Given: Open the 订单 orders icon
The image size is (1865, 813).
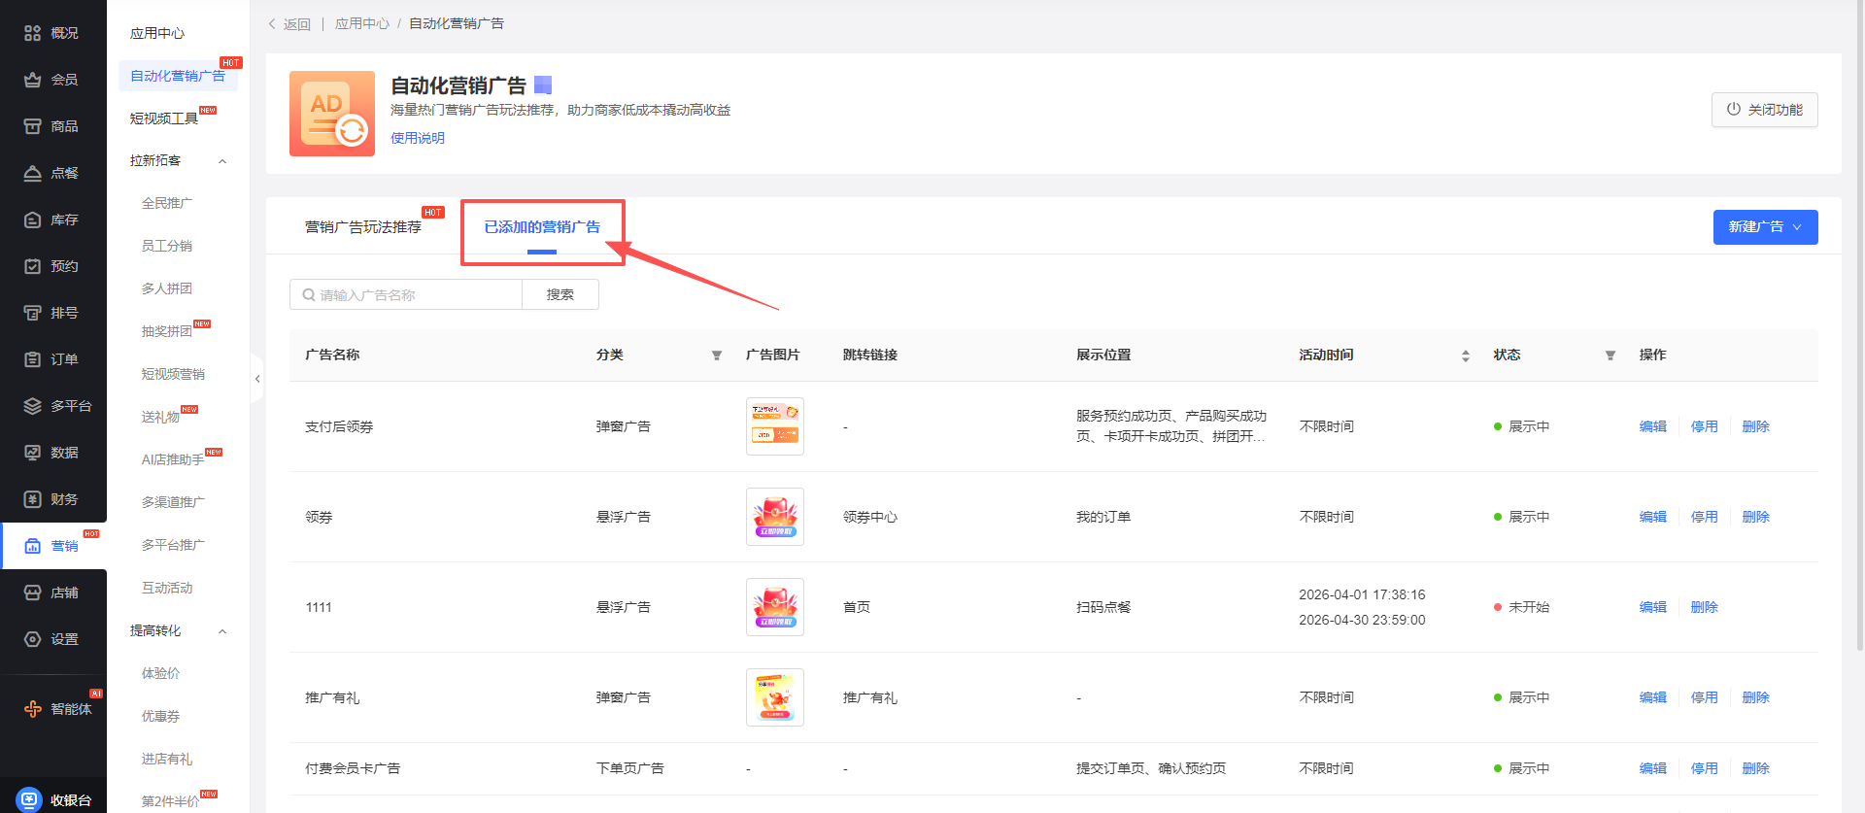Looking at the screenshot, I should point(32,359).
